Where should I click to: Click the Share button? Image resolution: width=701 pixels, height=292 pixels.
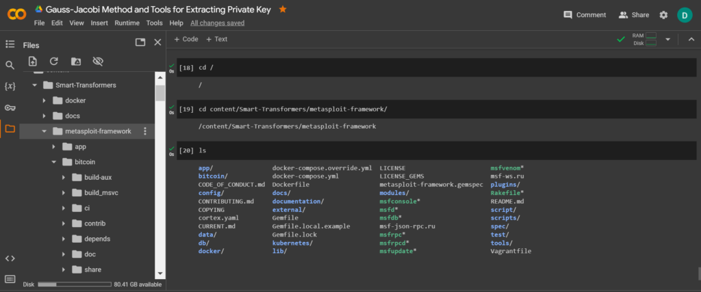(633, 15)
